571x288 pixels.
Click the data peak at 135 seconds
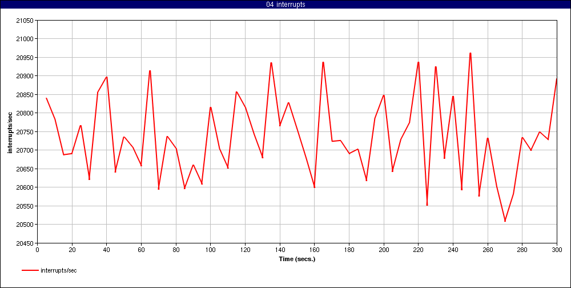271,63
